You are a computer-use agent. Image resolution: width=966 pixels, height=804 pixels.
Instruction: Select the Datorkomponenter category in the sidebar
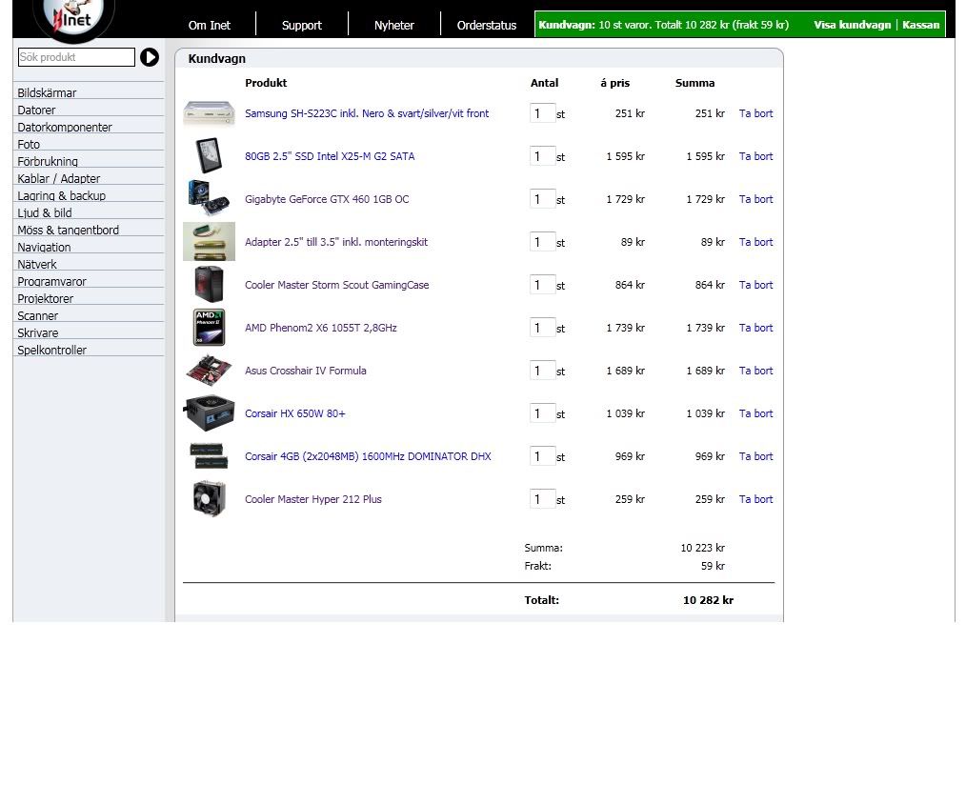tap(65, 127)
